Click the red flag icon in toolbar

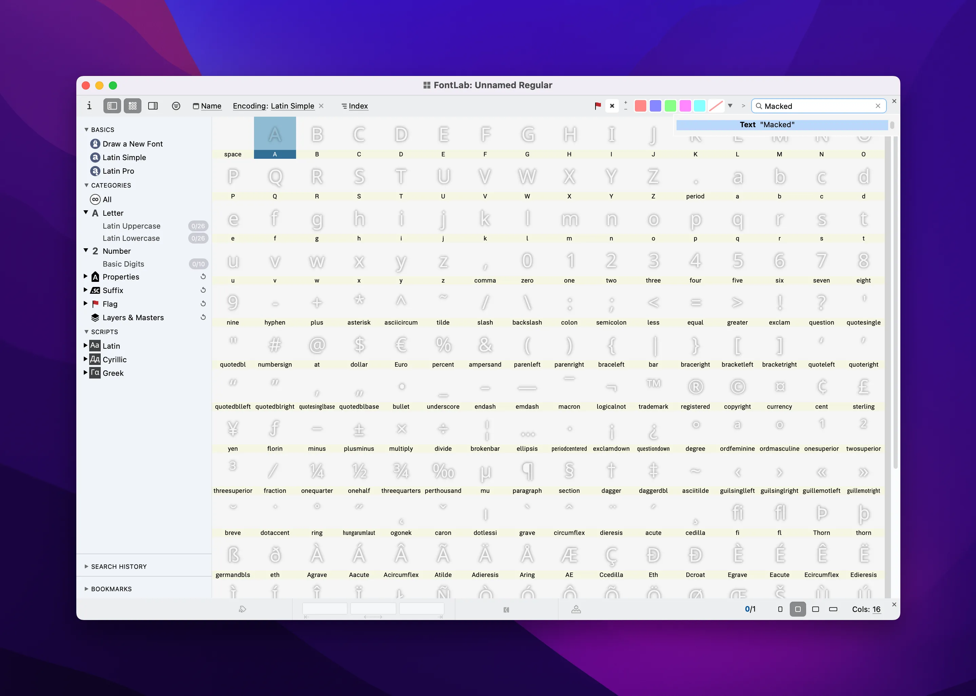click(598, 106)
